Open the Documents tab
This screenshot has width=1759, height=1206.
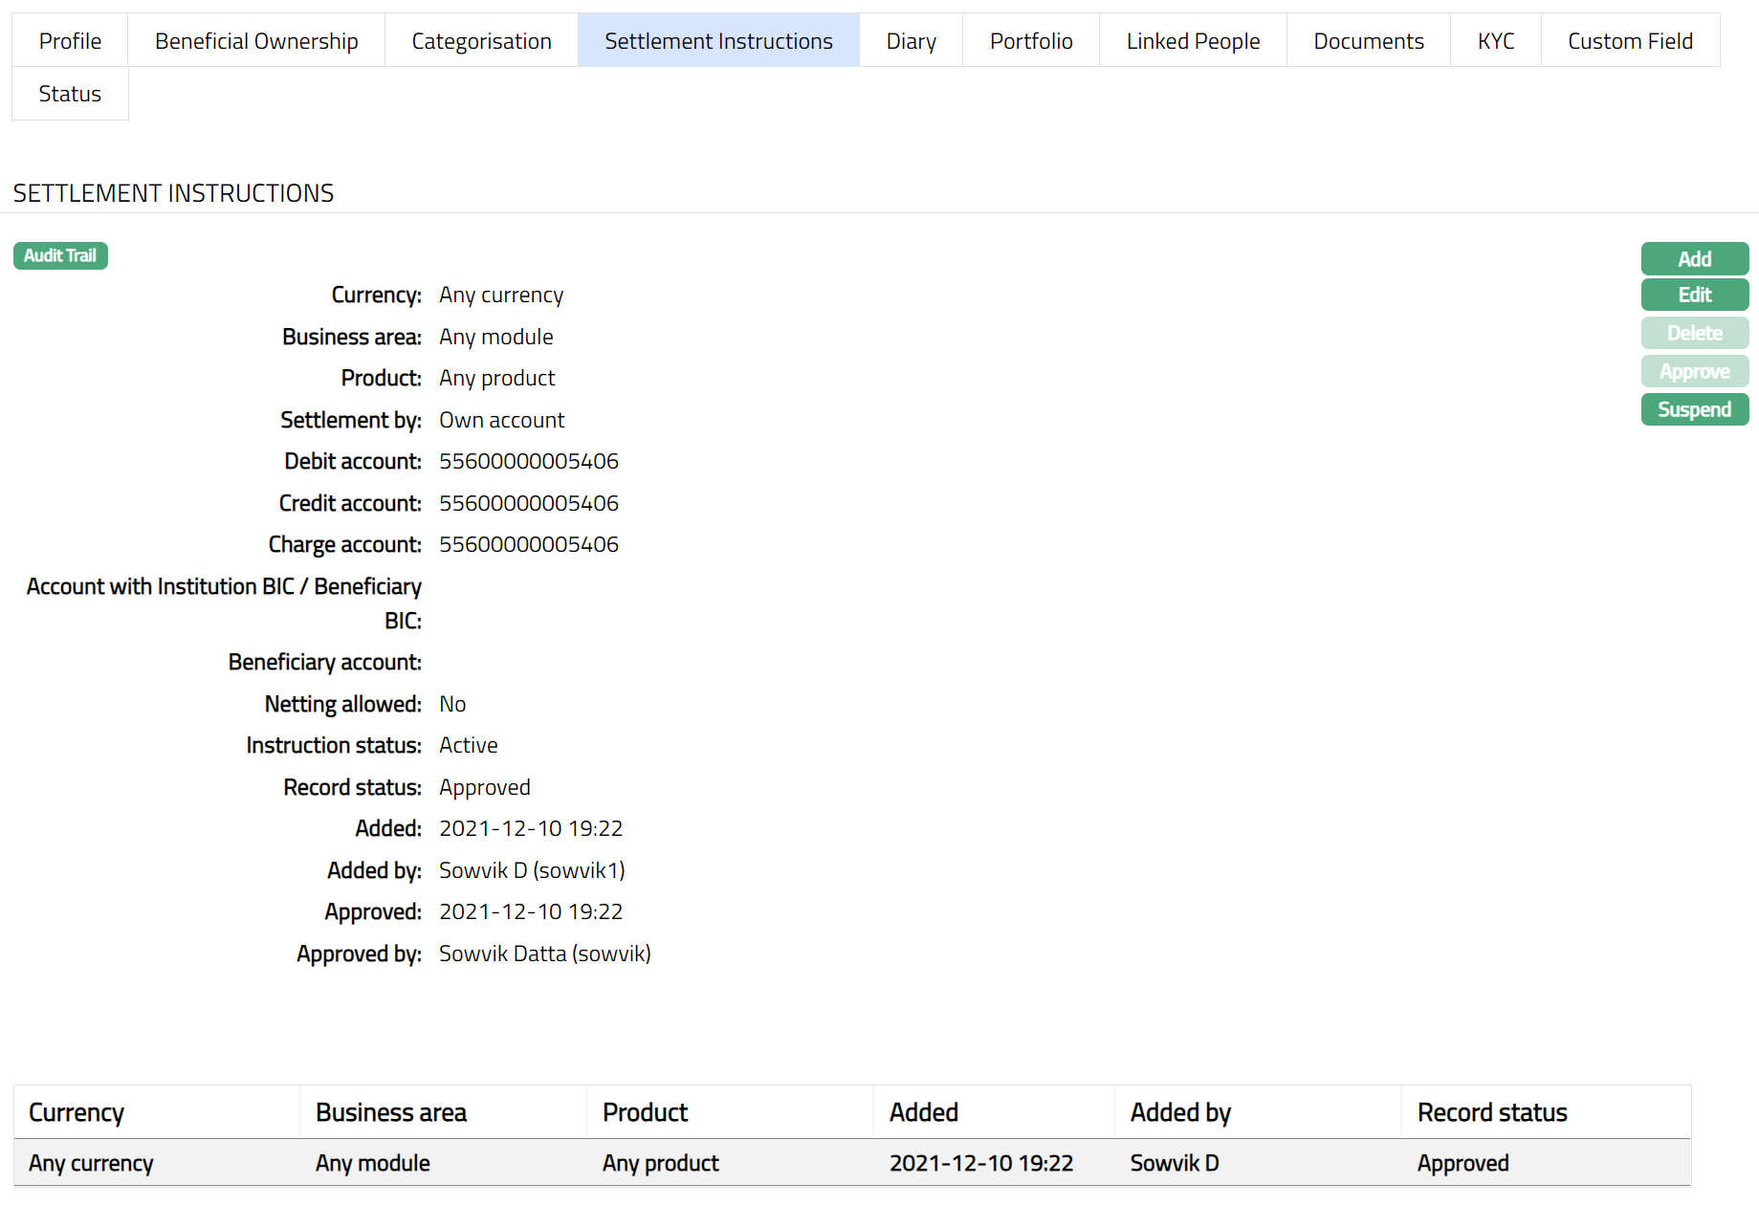pyautogui.click(x=1368, y=41)
